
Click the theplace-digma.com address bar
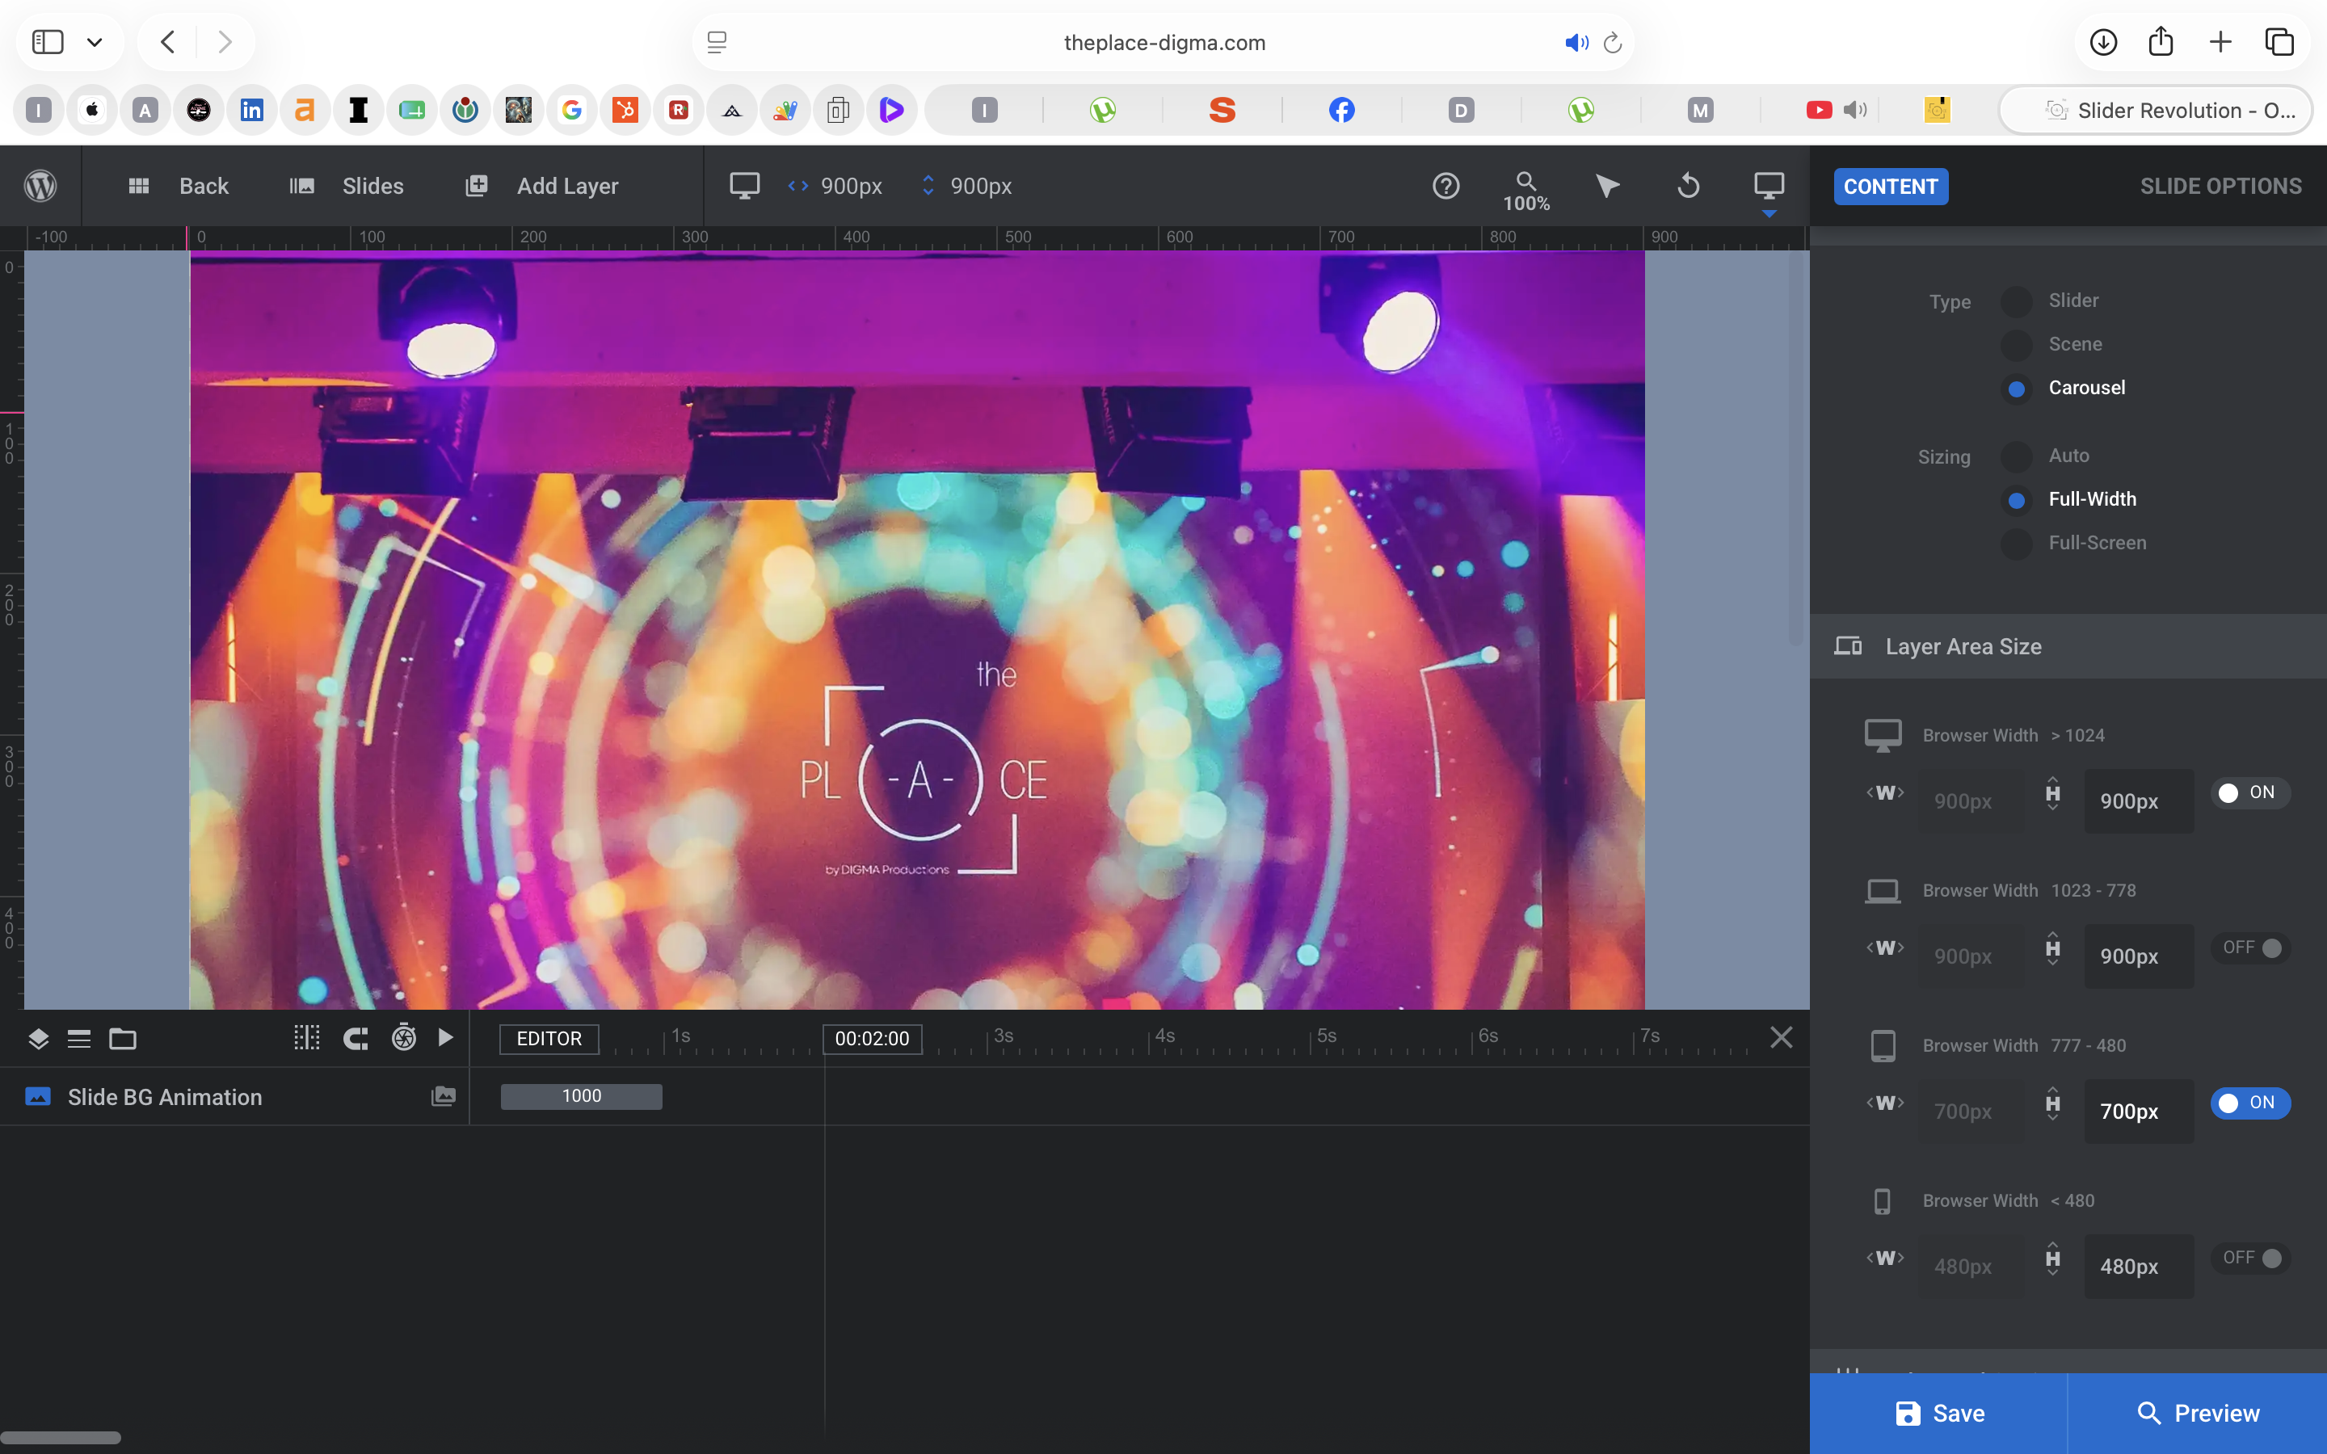1163,42
